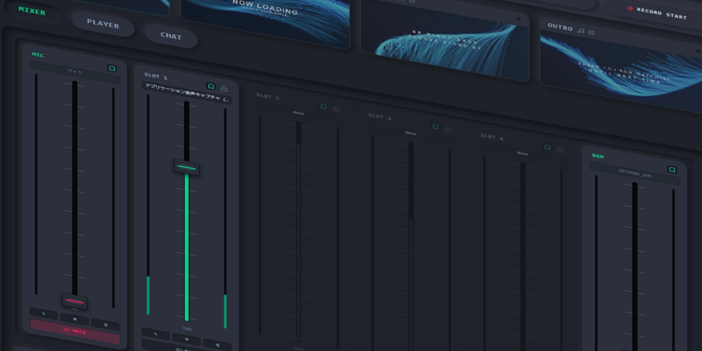This screenshot has width=702, height=351.
Task: Open the Slot 4 source dropdown showing None
Action: [523, 154]
